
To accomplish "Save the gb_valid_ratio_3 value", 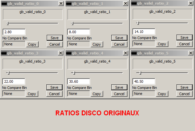I will (54, 87).
